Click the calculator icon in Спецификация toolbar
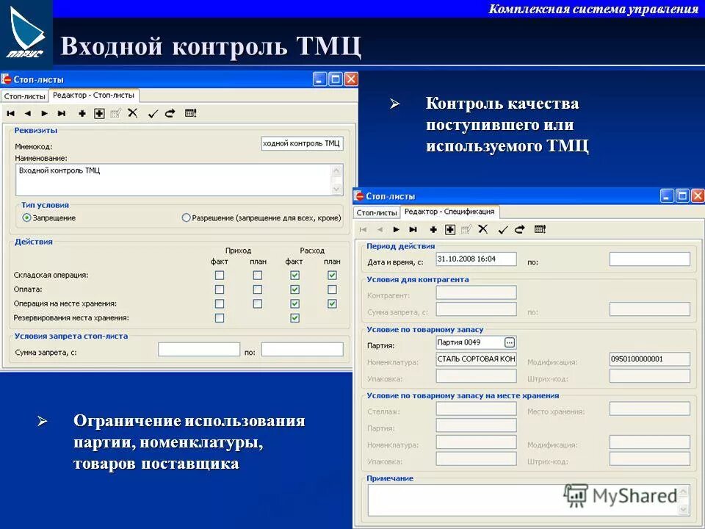Screen dimensions: 705x529 pos(540,229)
